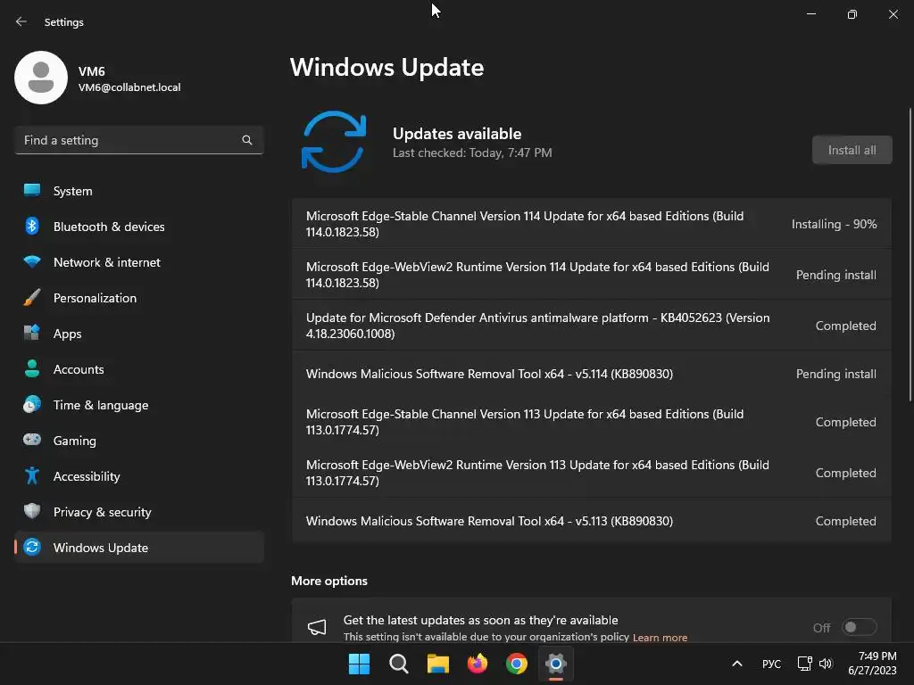Open the Learn more link
This screenshot has width=914, height=685.
(x=660, y=637)
